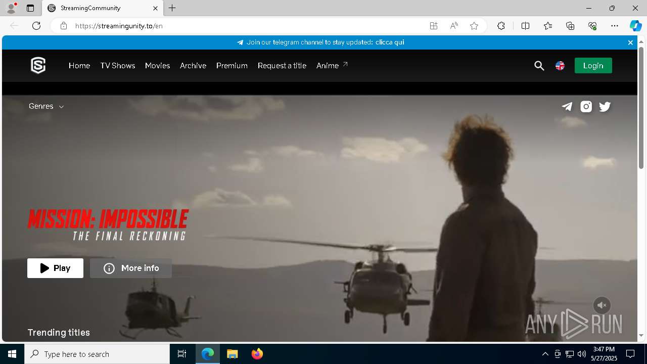Turn on Read aloud

tap(454, 26)
